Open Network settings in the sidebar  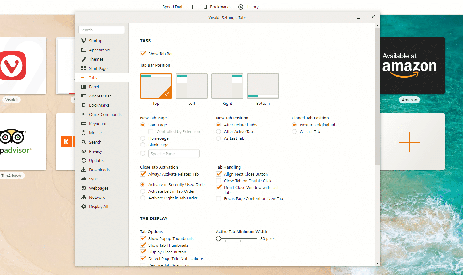(96, 197)
